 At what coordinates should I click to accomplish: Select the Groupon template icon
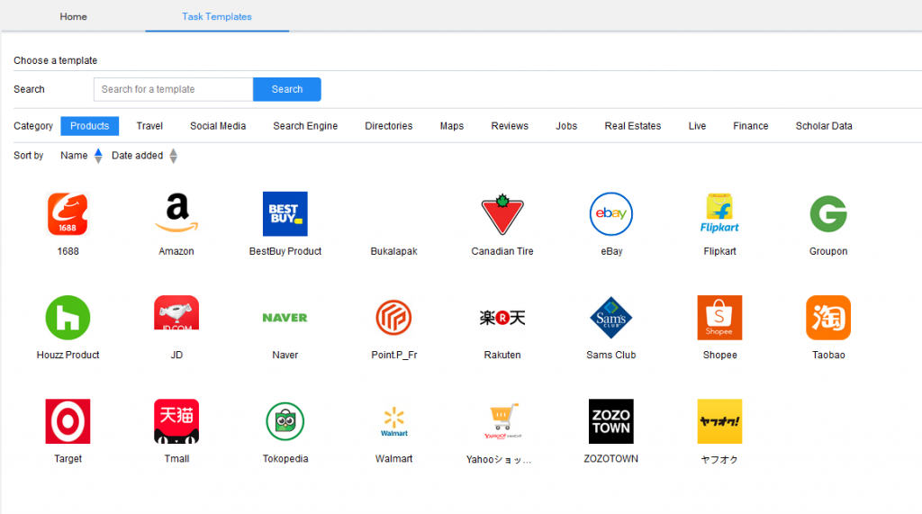[828, 214]
